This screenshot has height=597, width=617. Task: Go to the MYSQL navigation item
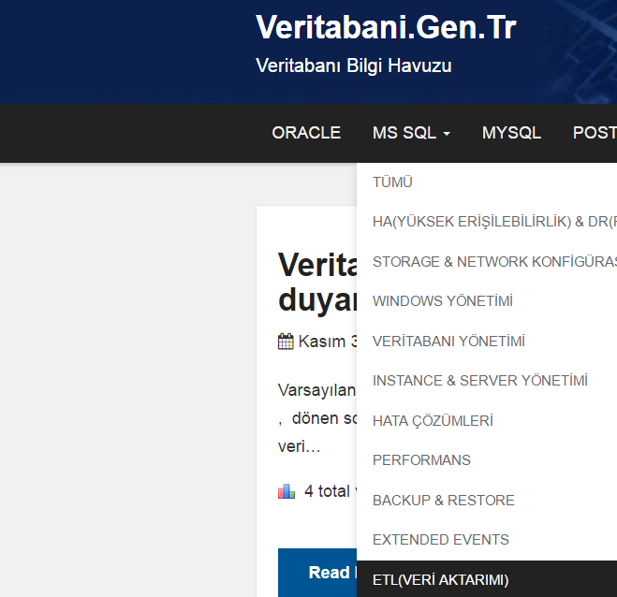tap(511, 133)
